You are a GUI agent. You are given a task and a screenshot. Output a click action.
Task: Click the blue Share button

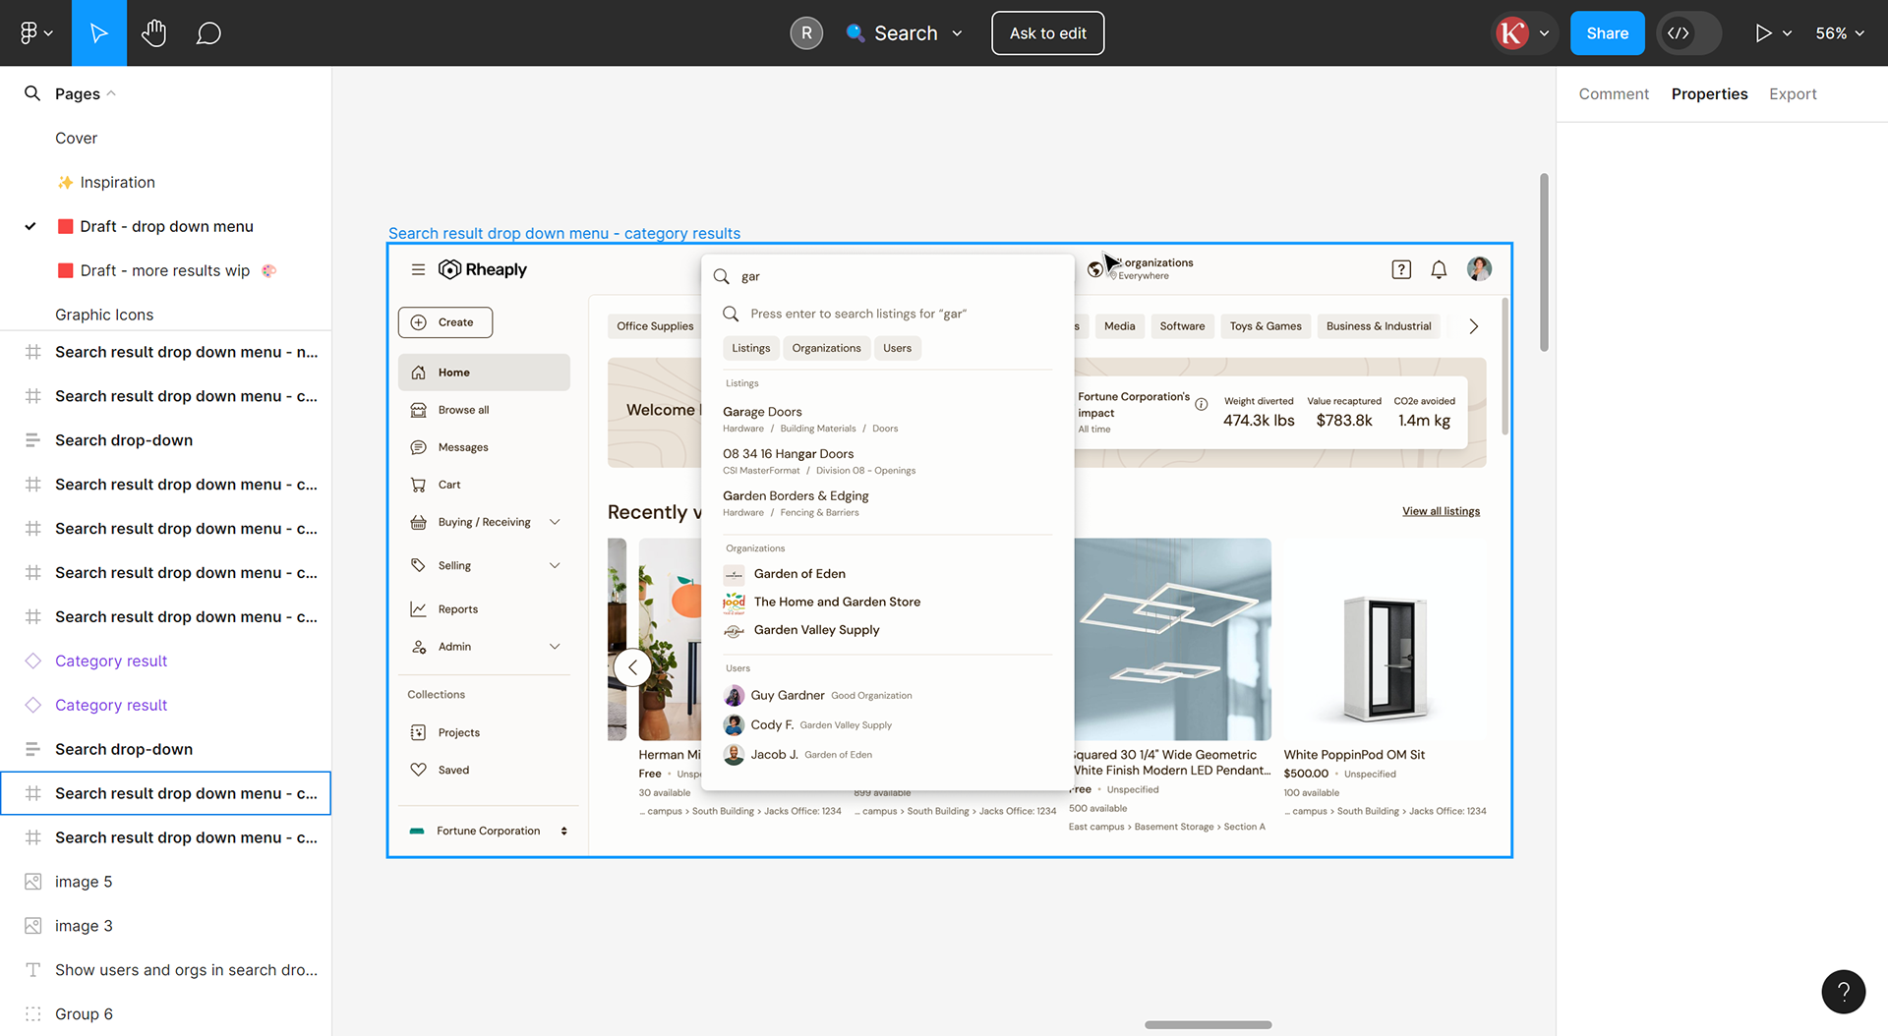(x=1607, y=32)
